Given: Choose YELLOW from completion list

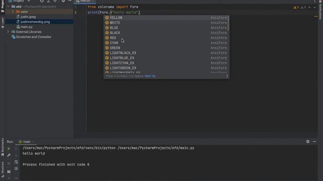Looking at the screenshot, I should [x=166, y=18].
